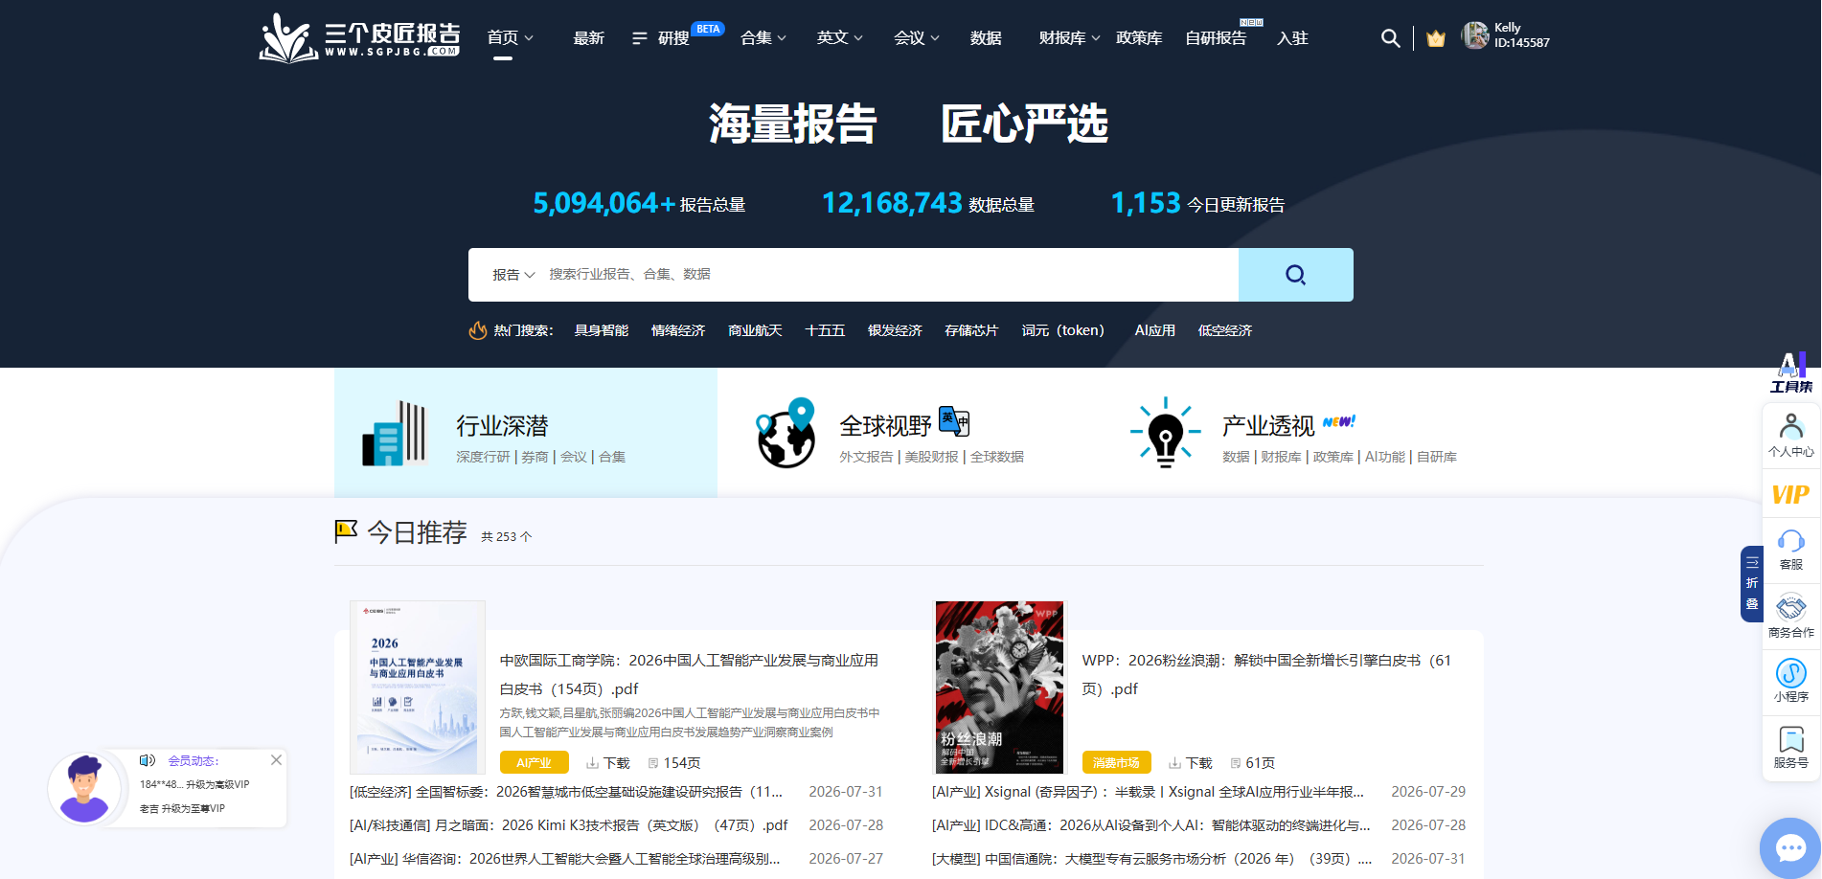Open the 粉丝浪潮 report cover thumbnail

pos(1000,687)
